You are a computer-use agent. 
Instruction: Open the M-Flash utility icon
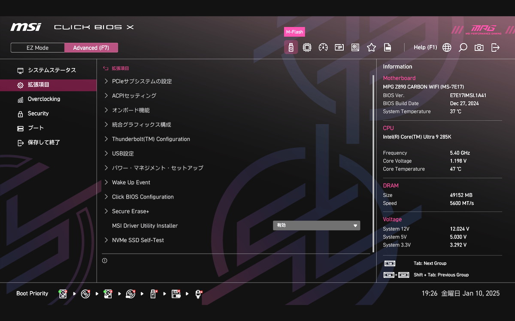click(291, 48)
